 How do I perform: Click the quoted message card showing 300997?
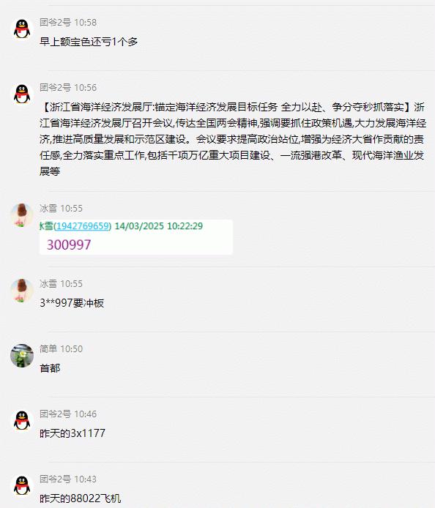coord(135,237)
